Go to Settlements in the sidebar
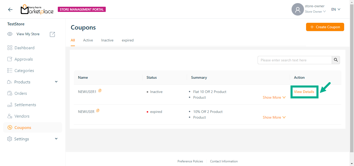The height and width of the screenshot is (166, 354). point(25,105)
